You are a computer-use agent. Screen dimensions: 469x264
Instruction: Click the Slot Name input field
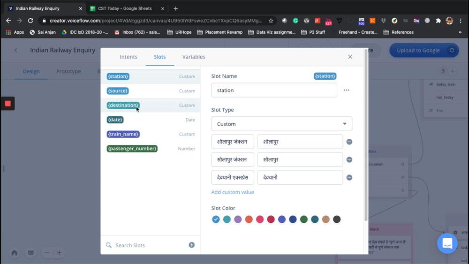tap(274, 91)
